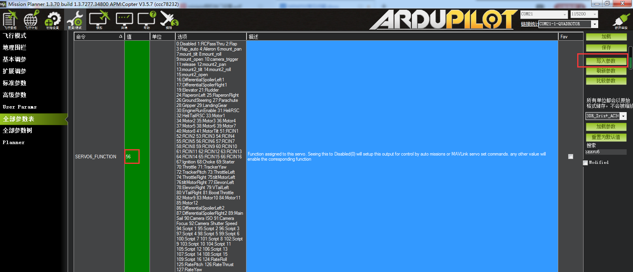Open the 115200 baud rate dropdown

[x=594, y=14]
